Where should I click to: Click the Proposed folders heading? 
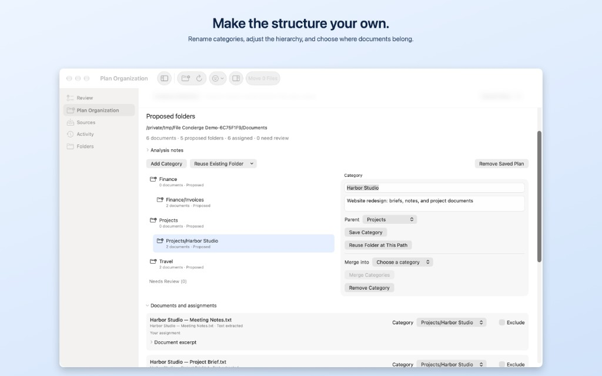[170, 116]
